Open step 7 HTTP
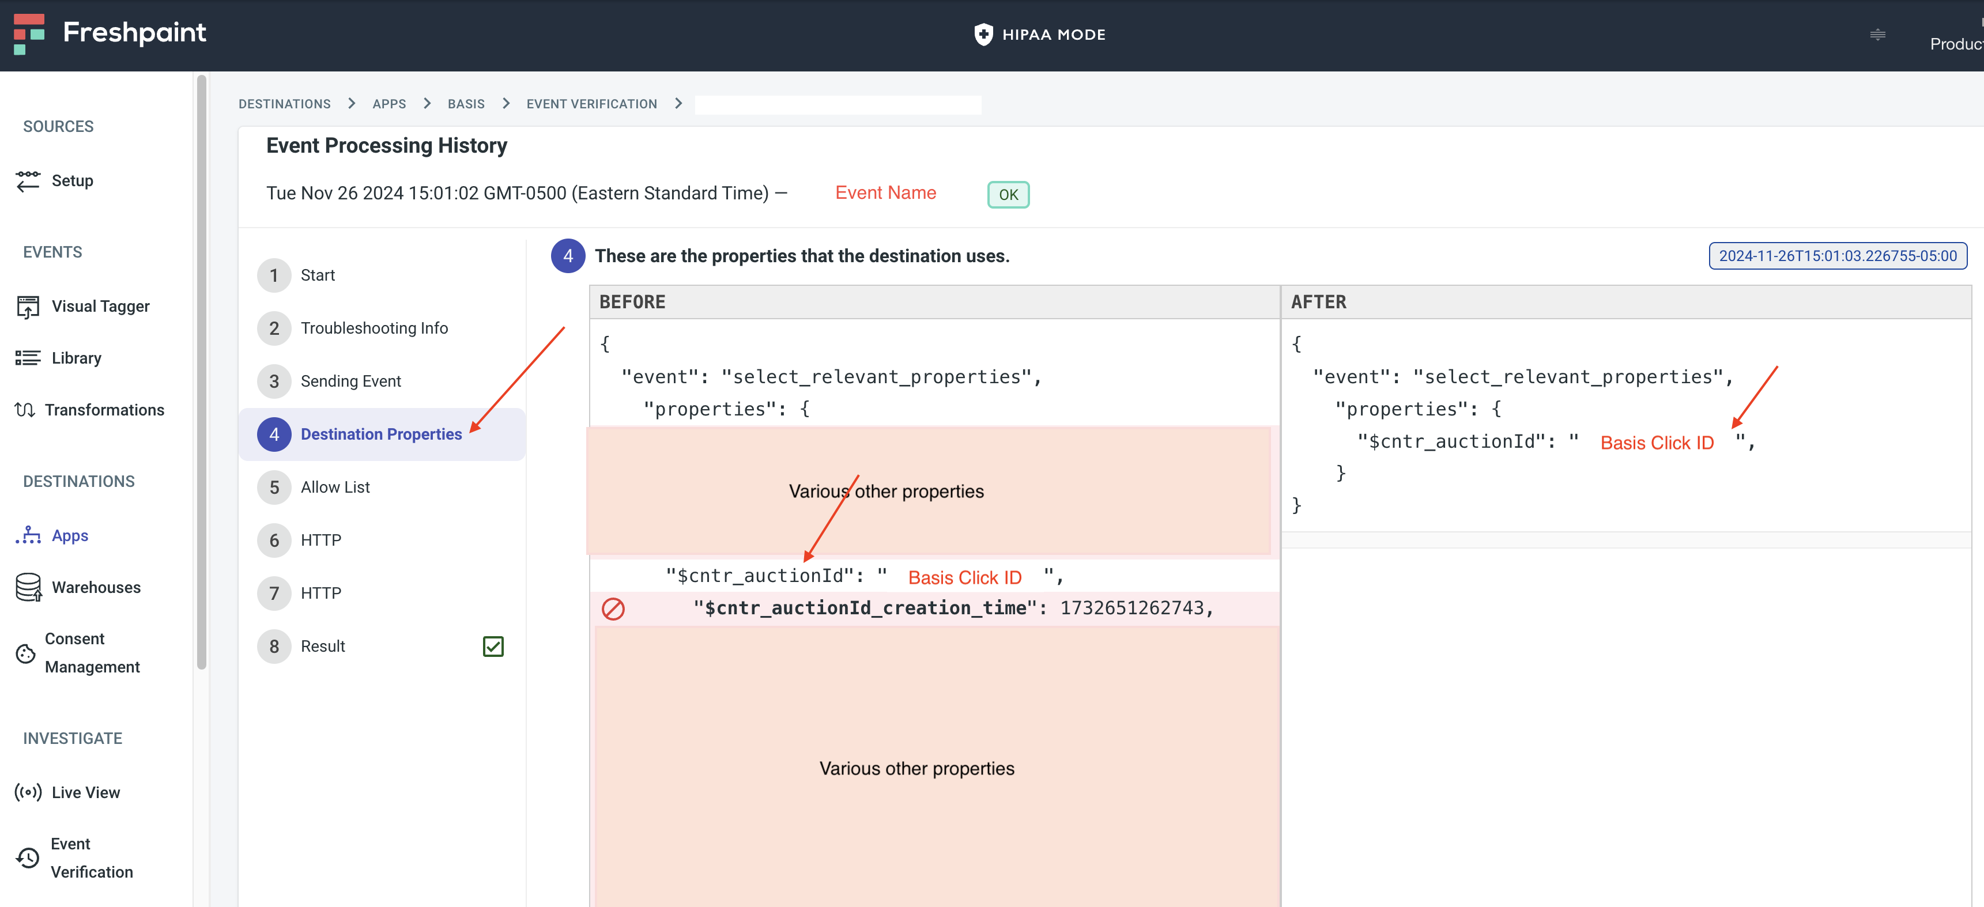The width and height of the screenshot is (1984, 907). tap(382, 593)
